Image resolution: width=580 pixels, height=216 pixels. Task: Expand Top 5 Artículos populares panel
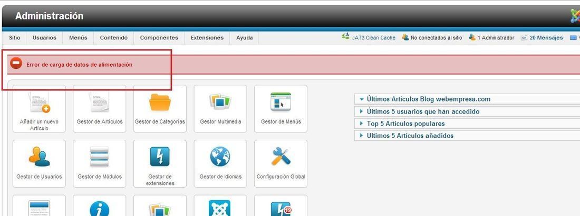pyautogui.click(x=467, y=124)
